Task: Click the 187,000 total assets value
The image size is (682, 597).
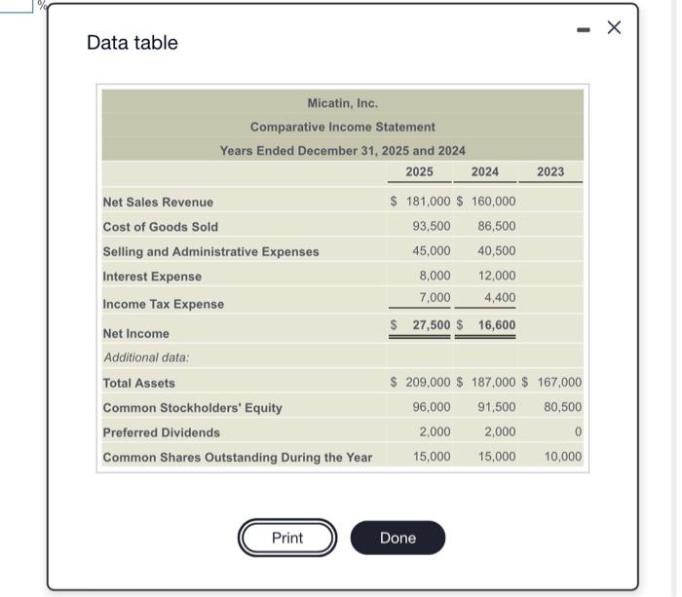Action: (493, 382)
